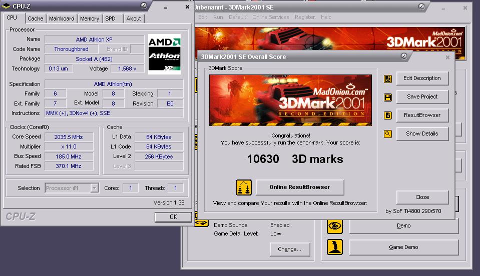Image resolution: width=480 pixels, height=276 pixels.
Task: Click the Show Details magnifier icon
Action: point(388,134)
